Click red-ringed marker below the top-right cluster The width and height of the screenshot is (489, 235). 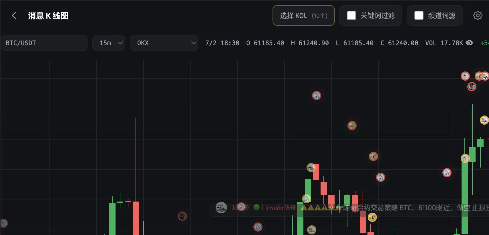click(472, 86)
